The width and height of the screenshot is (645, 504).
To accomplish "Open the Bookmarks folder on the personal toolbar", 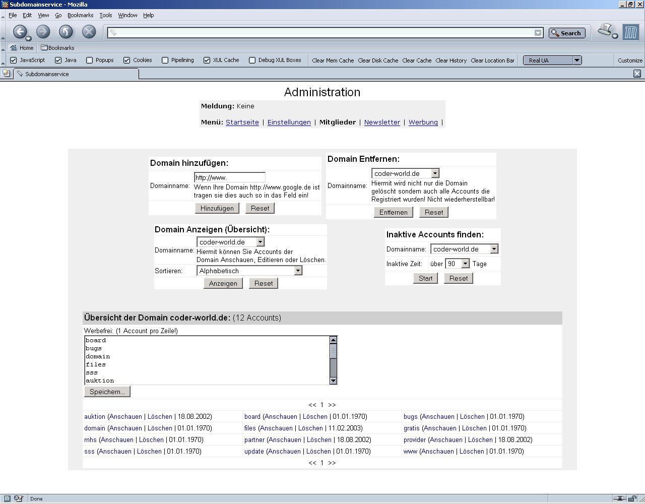I will [57, 48].
